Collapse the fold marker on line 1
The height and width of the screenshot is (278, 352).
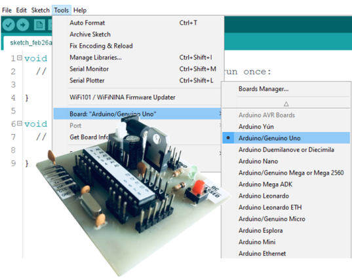[x=20, y=58]
